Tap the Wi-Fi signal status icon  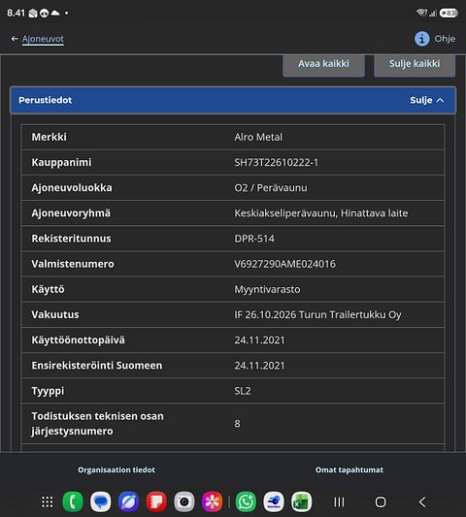(421, 13)
